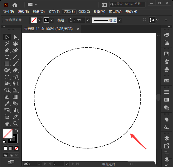This screenshot has height=167, width=173.
Task: Click the Fill color swatch in toolbar
Action: 7,134
